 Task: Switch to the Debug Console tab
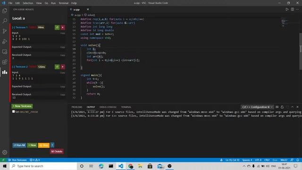coord(108,107)
